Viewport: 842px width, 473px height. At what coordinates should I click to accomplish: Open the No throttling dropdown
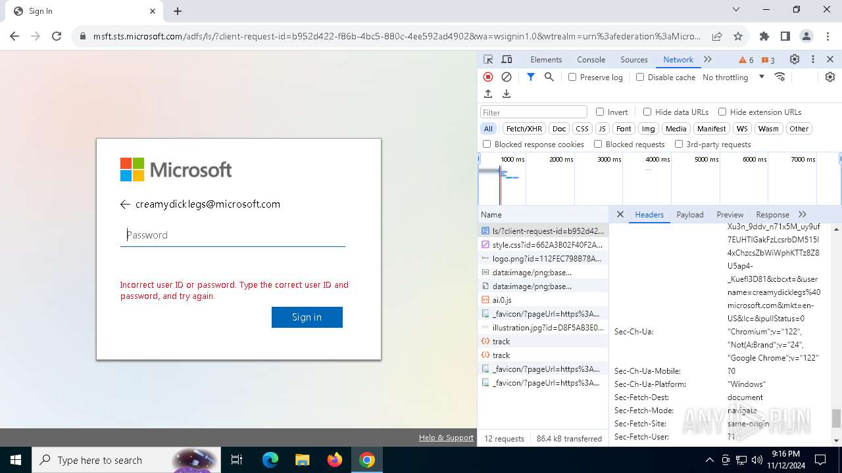point(733,77)
